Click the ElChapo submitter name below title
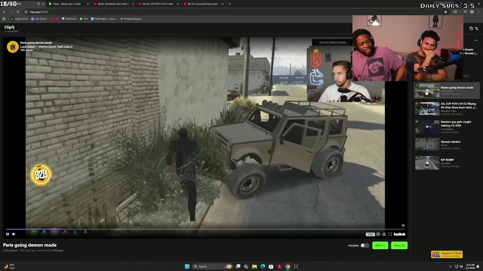Image resolution: width=483 pixels, height=271 pixels. pyautogui.click(x=58, y=250)
